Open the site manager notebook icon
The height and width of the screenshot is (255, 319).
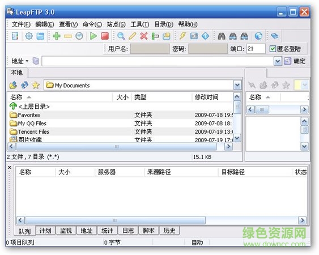pyautogui.click(x=15, y=36)
